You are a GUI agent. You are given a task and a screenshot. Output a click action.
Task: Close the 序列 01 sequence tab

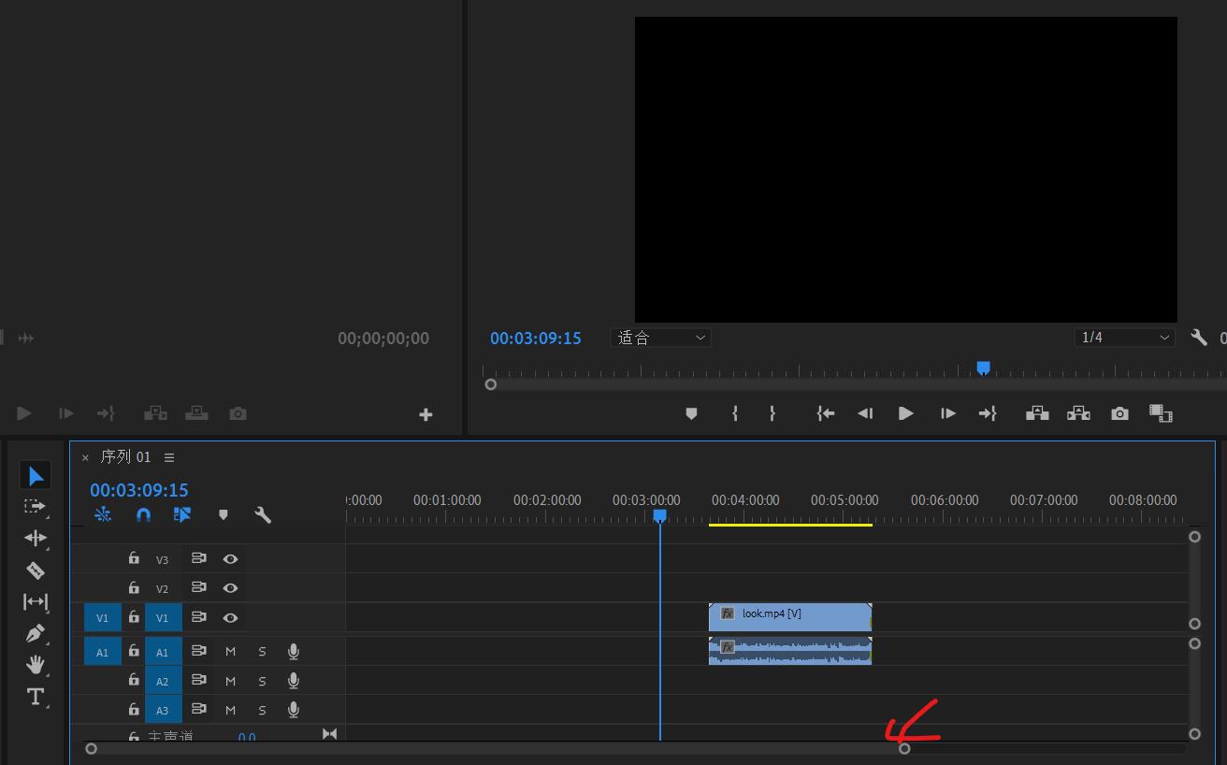[85, 457]
